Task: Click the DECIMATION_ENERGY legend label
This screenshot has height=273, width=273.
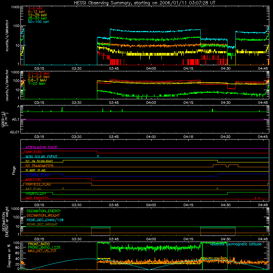Action: [44, 211]
